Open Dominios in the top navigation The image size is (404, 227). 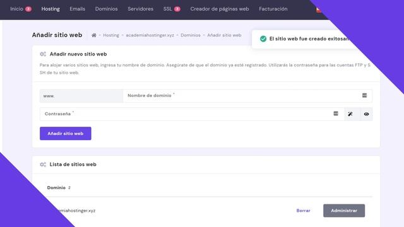[107, 9]
